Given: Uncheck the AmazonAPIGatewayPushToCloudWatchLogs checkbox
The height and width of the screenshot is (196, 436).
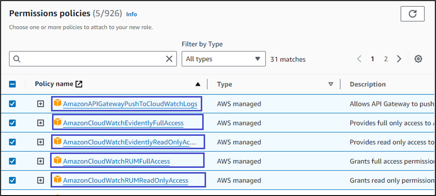Looking at the screenshot, I should 12,104.
